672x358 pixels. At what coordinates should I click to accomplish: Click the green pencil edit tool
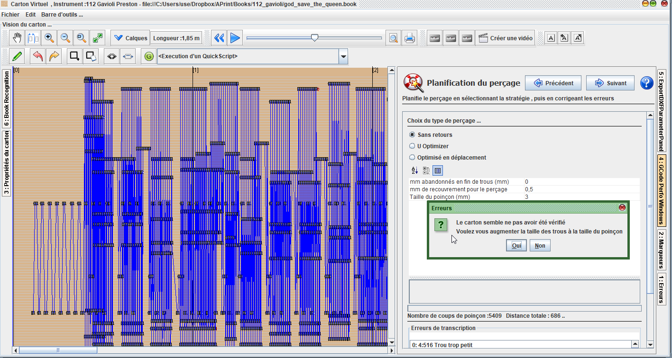tap(17, 56)
